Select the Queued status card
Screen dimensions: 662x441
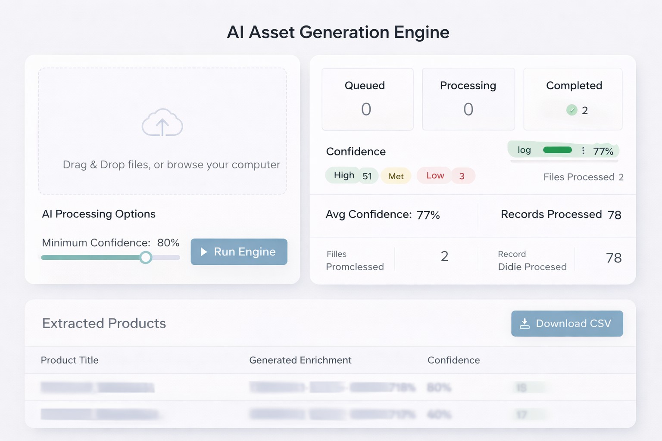367,99
